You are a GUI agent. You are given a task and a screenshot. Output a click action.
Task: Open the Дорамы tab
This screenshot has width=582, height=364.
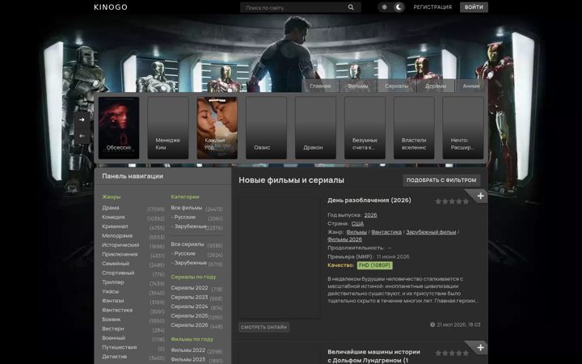[436, 86]
